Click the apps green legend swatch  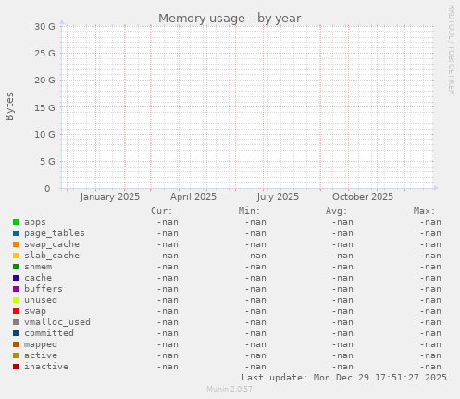[16, 222]
